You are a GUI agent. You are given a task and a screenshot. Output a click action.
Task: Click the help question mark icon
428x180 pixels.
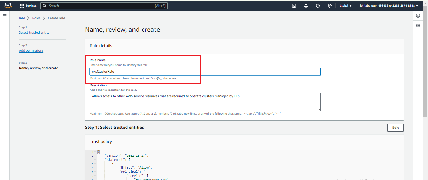pyautogui.click(x=318, y=6)
